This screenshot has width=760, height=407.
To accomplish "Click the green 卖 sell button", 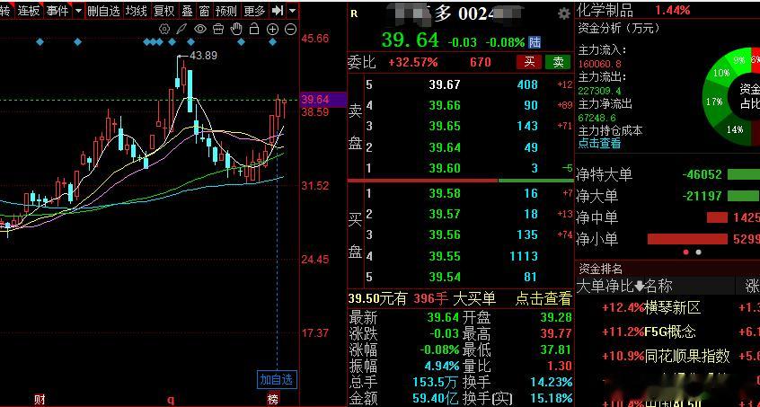I will pos(558,61).
